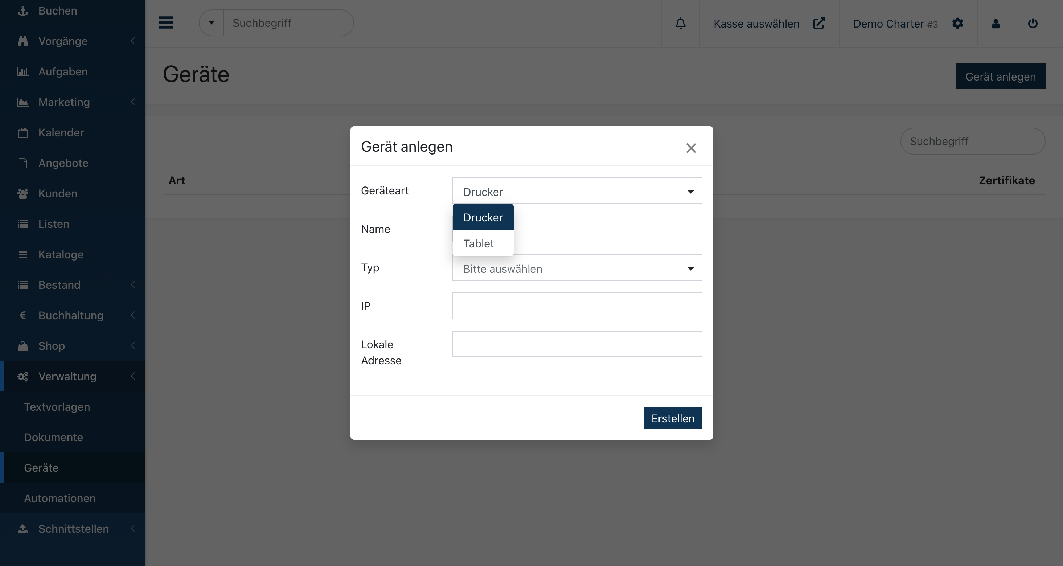Click the lines icon for Kataloge

[23, 255]
